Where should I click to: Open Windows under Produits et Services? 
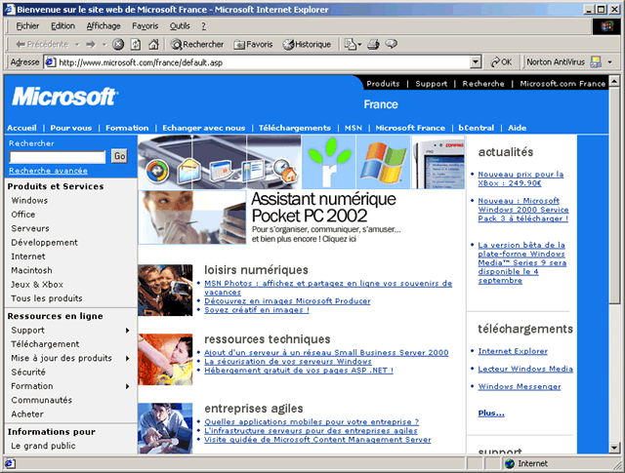coord(29,200)
